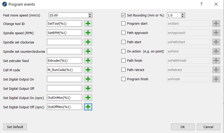Viewport: 224px width, 133px height.
Task: Tick the Path approach checkbox
Action: [x=123, y=33]
